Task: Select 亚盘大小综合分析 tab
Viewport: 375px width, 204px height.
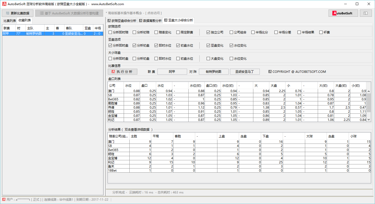Action: (x=179, y=20)
